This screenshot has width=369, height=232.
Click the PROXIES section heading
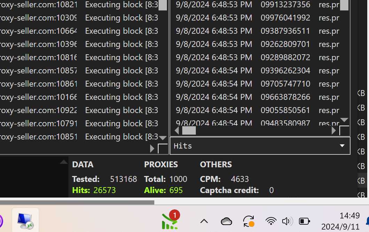pyautogui.click(x=161, y=165)
